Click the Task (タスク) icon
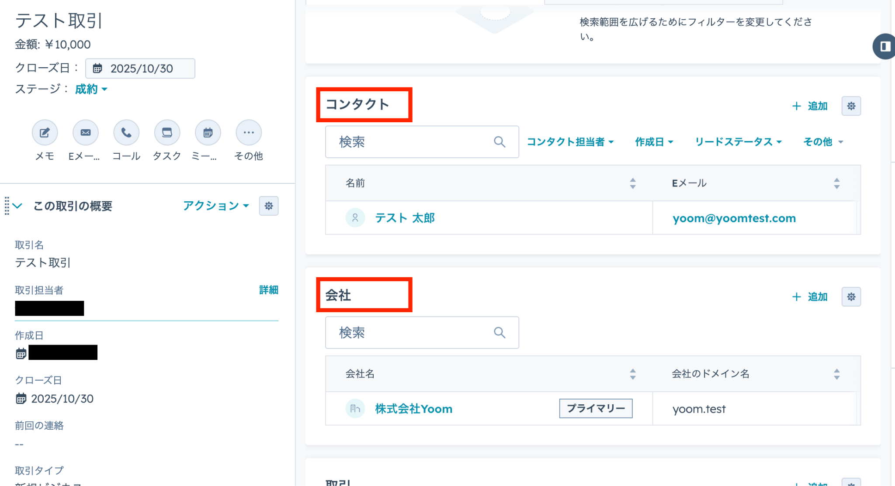Image resolution: width=895 pixels, height=486 pixels. click(167, 132)
